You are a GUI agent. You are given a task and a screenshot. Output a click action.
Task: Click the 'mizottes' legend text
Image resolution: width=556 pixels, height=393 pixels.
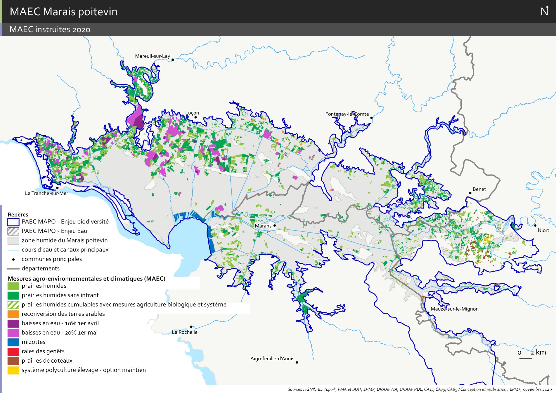pyautogui.click(x=34, y=342)
